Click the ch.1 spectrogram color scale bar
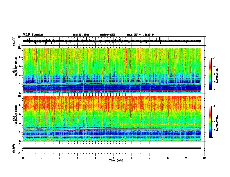The height and width of the screenshot is (177, 230). 210,74
